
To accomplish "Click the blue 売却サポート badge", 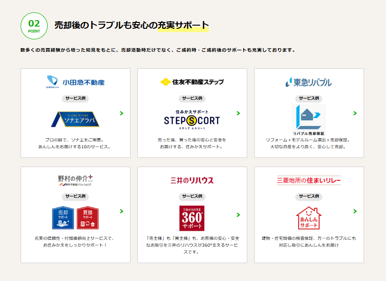I will pyautogui.click(x=63, y=218).
